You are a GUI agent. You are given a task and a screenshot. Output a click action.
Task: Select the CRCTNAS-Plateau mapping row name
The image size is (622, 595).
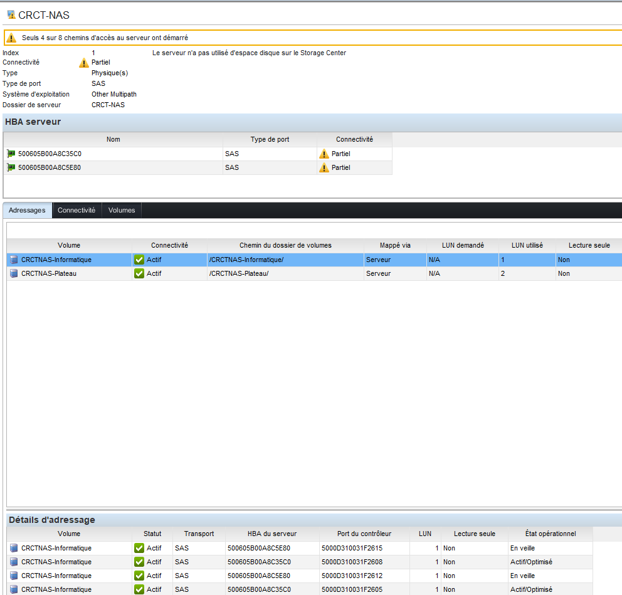tap(49, 273)
